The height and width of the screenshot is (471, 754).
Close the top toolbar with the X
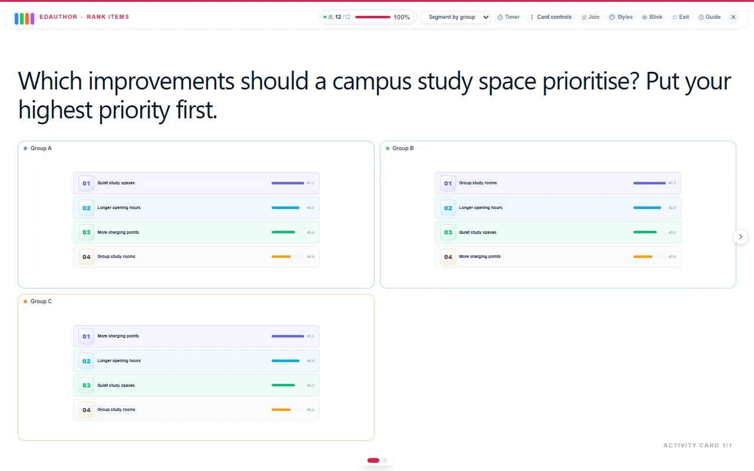point(733,17)
